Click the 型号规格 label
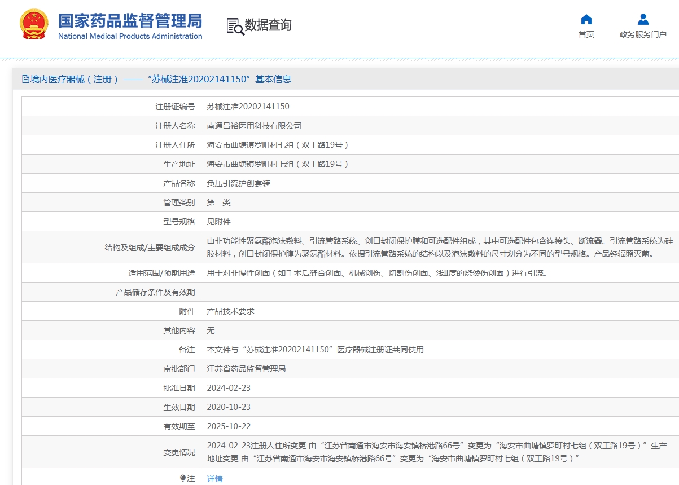The image size is (679, 485). pos(179,222)
